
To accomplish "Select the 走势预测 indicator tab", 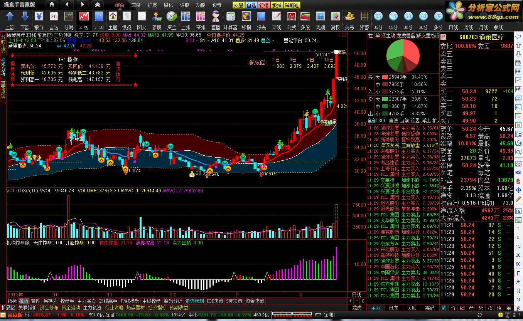I will pyautogui.click(x=194, y=301).
